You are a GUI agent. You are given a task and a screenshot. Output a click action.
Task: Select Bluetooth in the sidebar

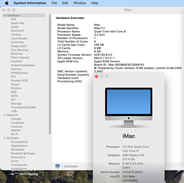(17, 31)
